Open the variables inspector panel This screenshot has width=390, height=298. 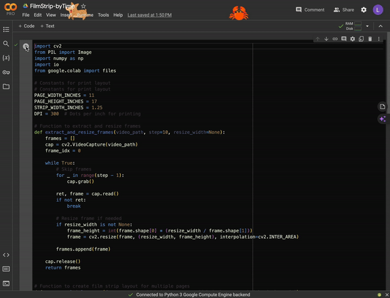[6, 58]
